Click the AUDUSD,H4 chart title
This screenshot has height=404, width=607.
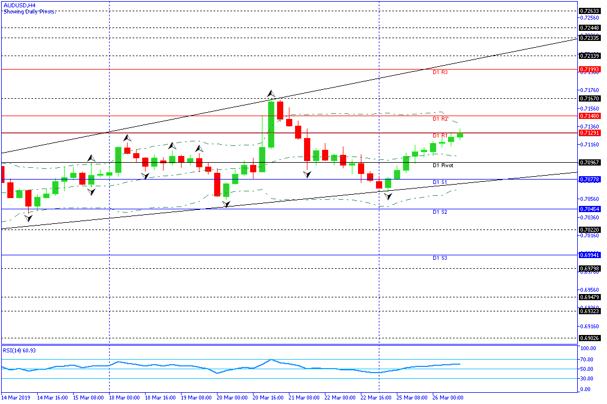pyautogui.click(x=20, y=4)
